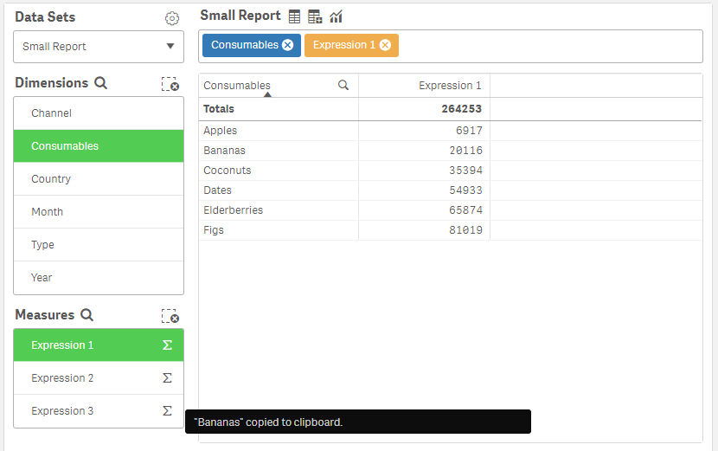Image resolution: width=718 pixels, height=451 pixels.
Task: Select the Expression 2 measure
Action: click(99, 378)
